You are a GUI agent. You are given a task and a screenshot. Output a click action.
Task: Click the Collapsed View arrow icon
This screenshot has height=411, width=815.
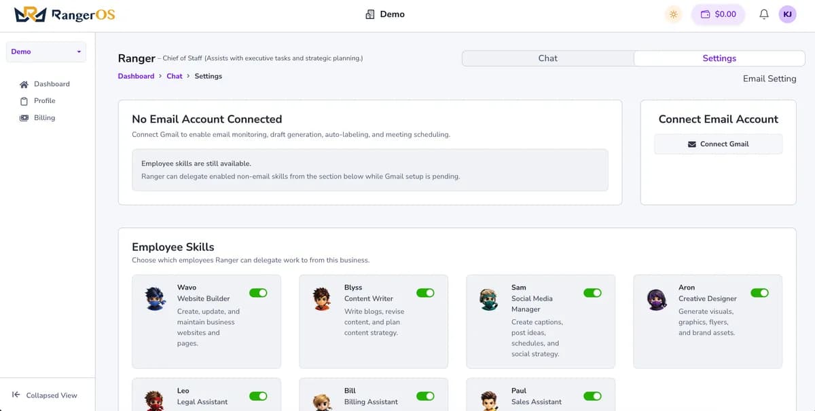(16, 395)
